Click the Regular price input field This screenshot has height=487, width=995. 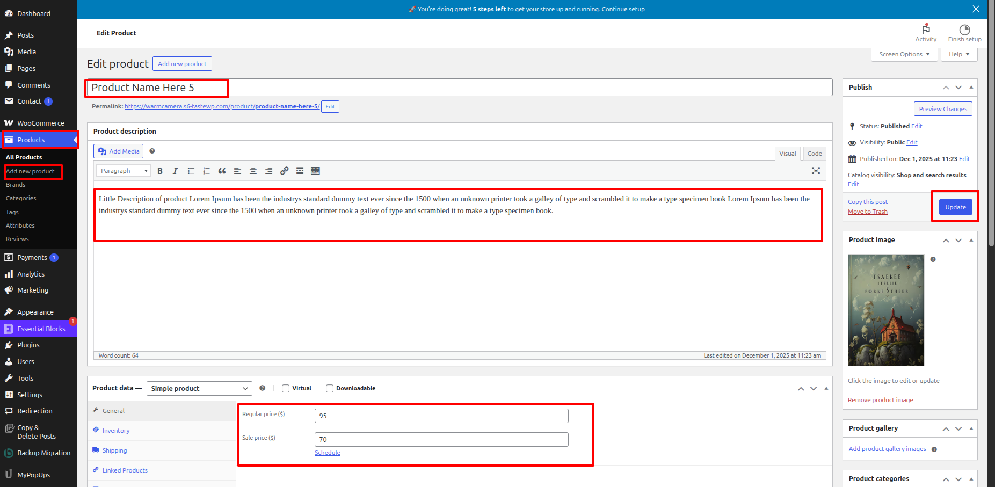click(x=441, y=416)
